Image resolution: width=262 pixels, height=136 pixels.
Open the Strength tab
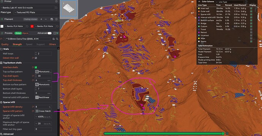pyautogui.click(x=17, y=45)
